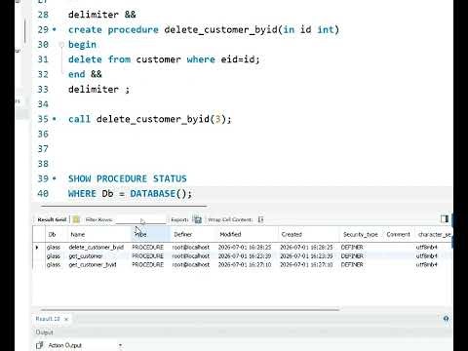Click the 'delimiter ;' text on line 33
Image resolution: width=468 pixels, height=351 pixels.
(98, 89)
